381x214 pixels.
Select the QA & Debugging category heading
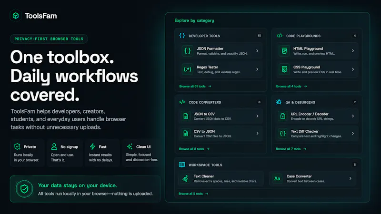coord(300,102)
